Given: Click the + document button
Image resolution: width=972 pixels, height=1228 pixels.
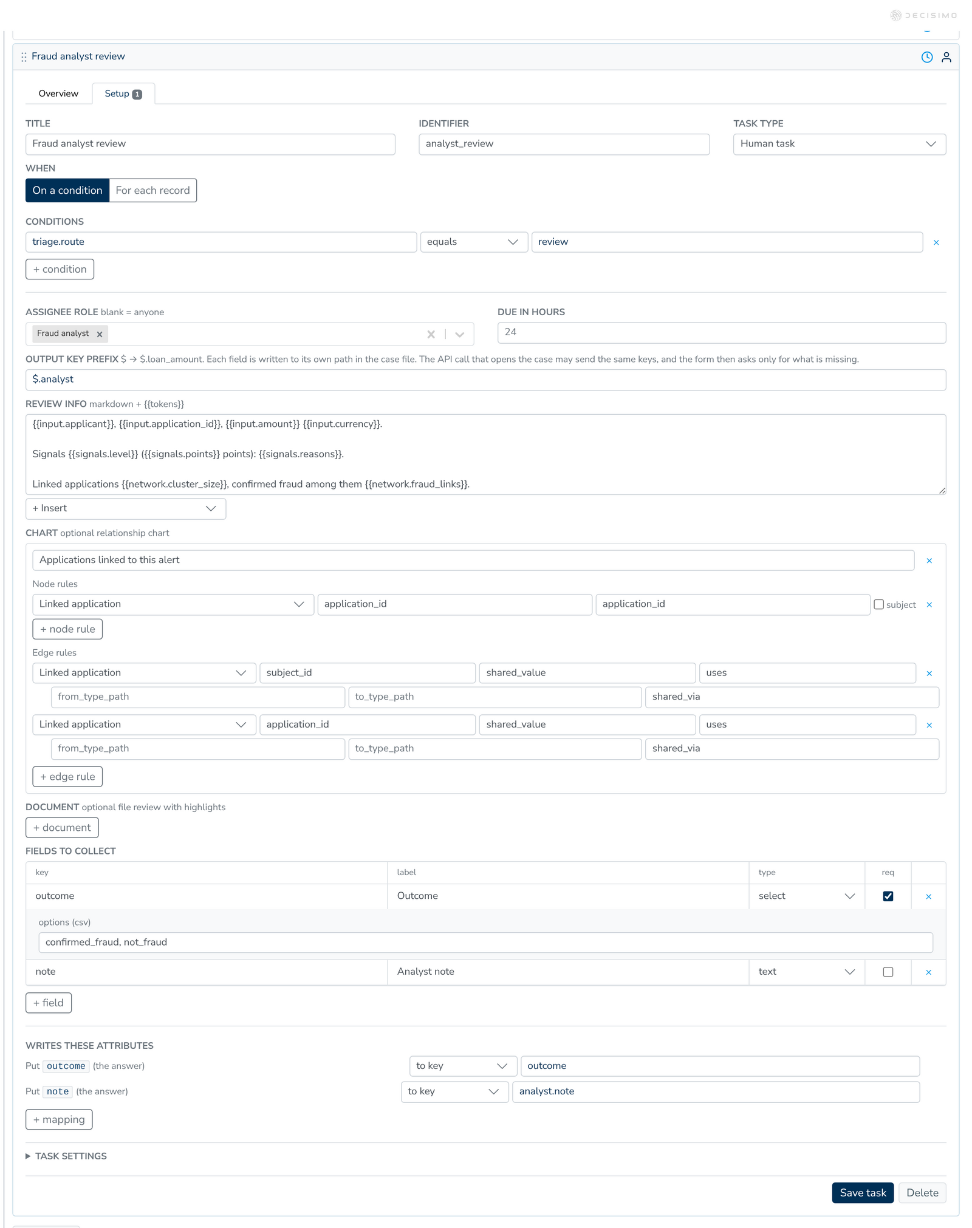Looking at the screenshot, I should 62,828.
